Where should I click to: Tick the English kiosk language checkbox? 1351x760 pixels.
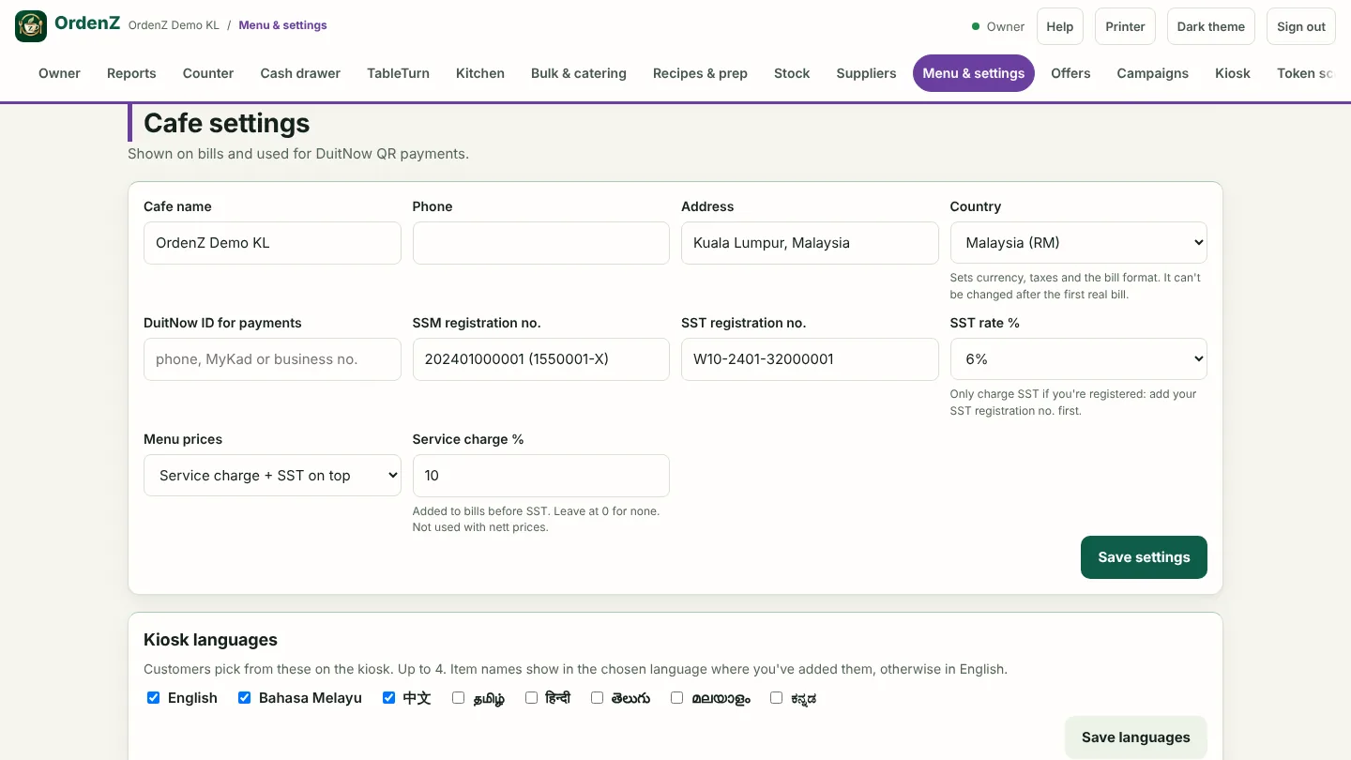(x=154, y=698)
